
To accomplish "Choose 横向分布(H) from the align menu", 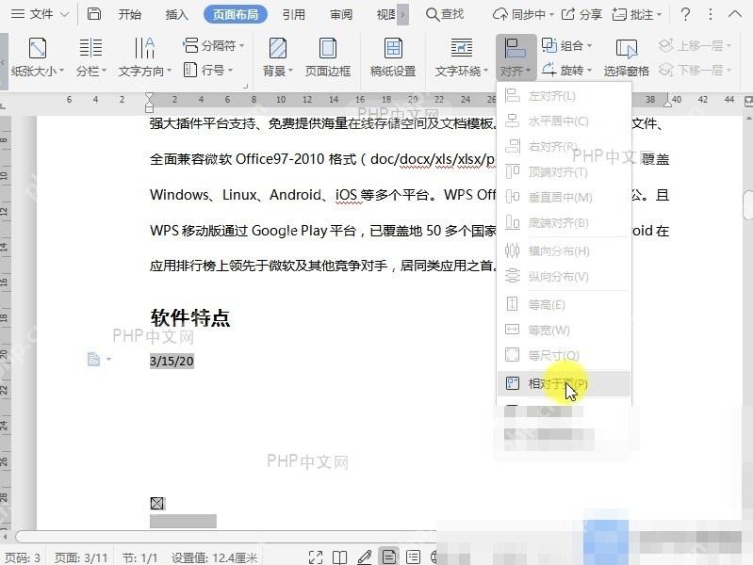I will pos(564,250).
